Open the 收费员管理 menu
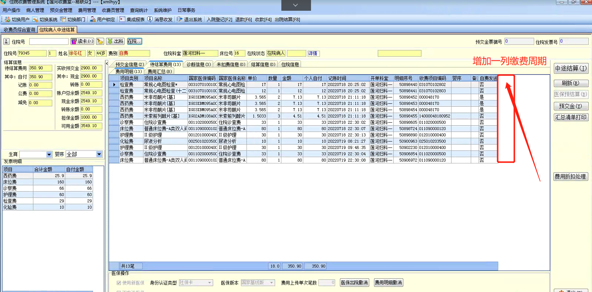The width and height of the screenshot is (592, 292). point(113,10)
